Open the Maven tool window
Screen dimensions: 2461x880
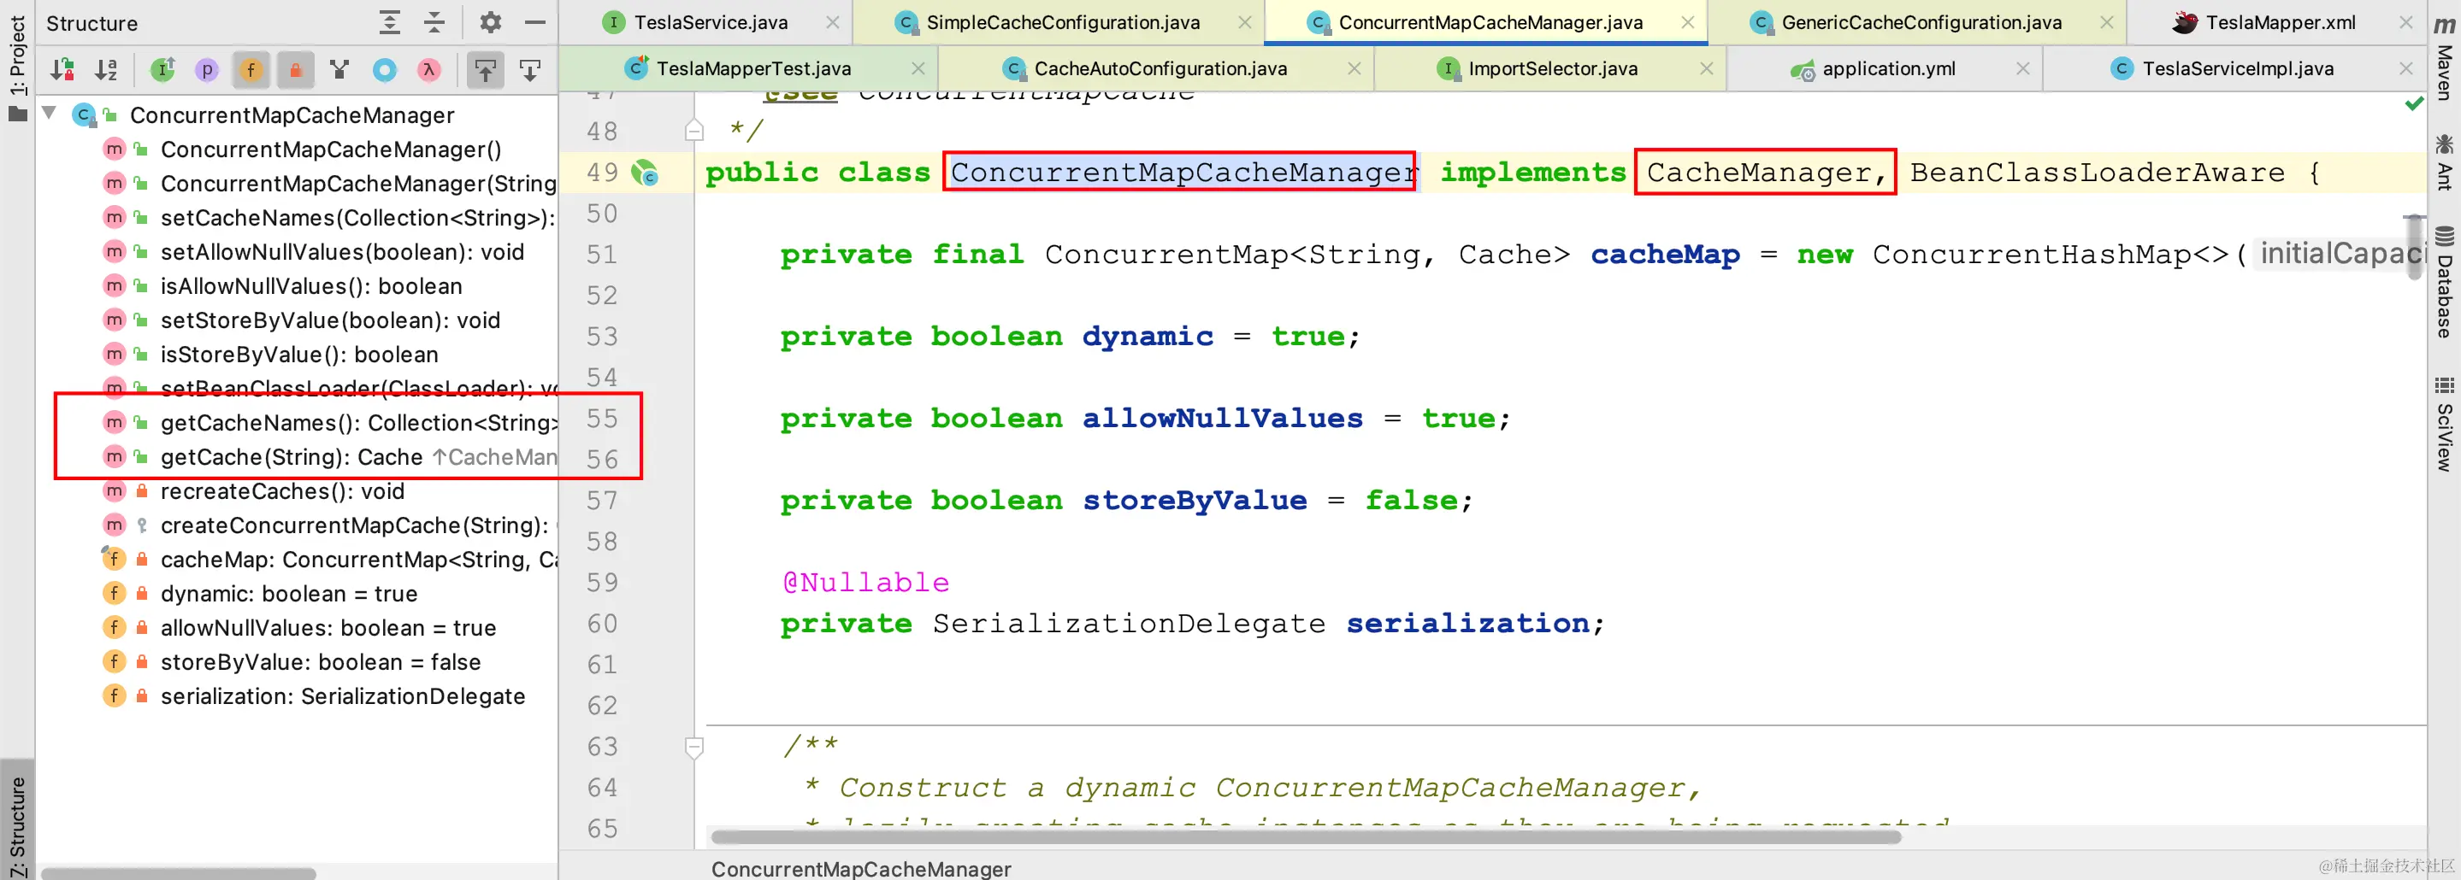pos(2445,57)
